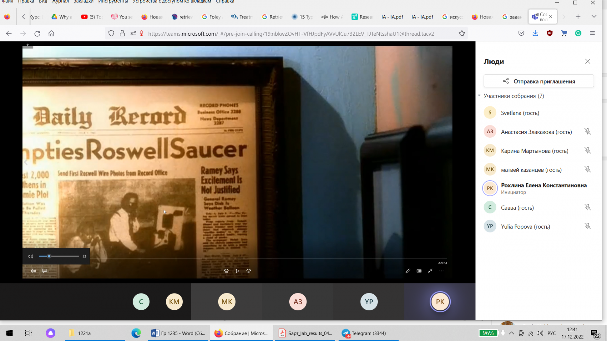Switch to the Foley browser tab
Image resolution: width=607 pixels, height=341 pixels.
212,17
